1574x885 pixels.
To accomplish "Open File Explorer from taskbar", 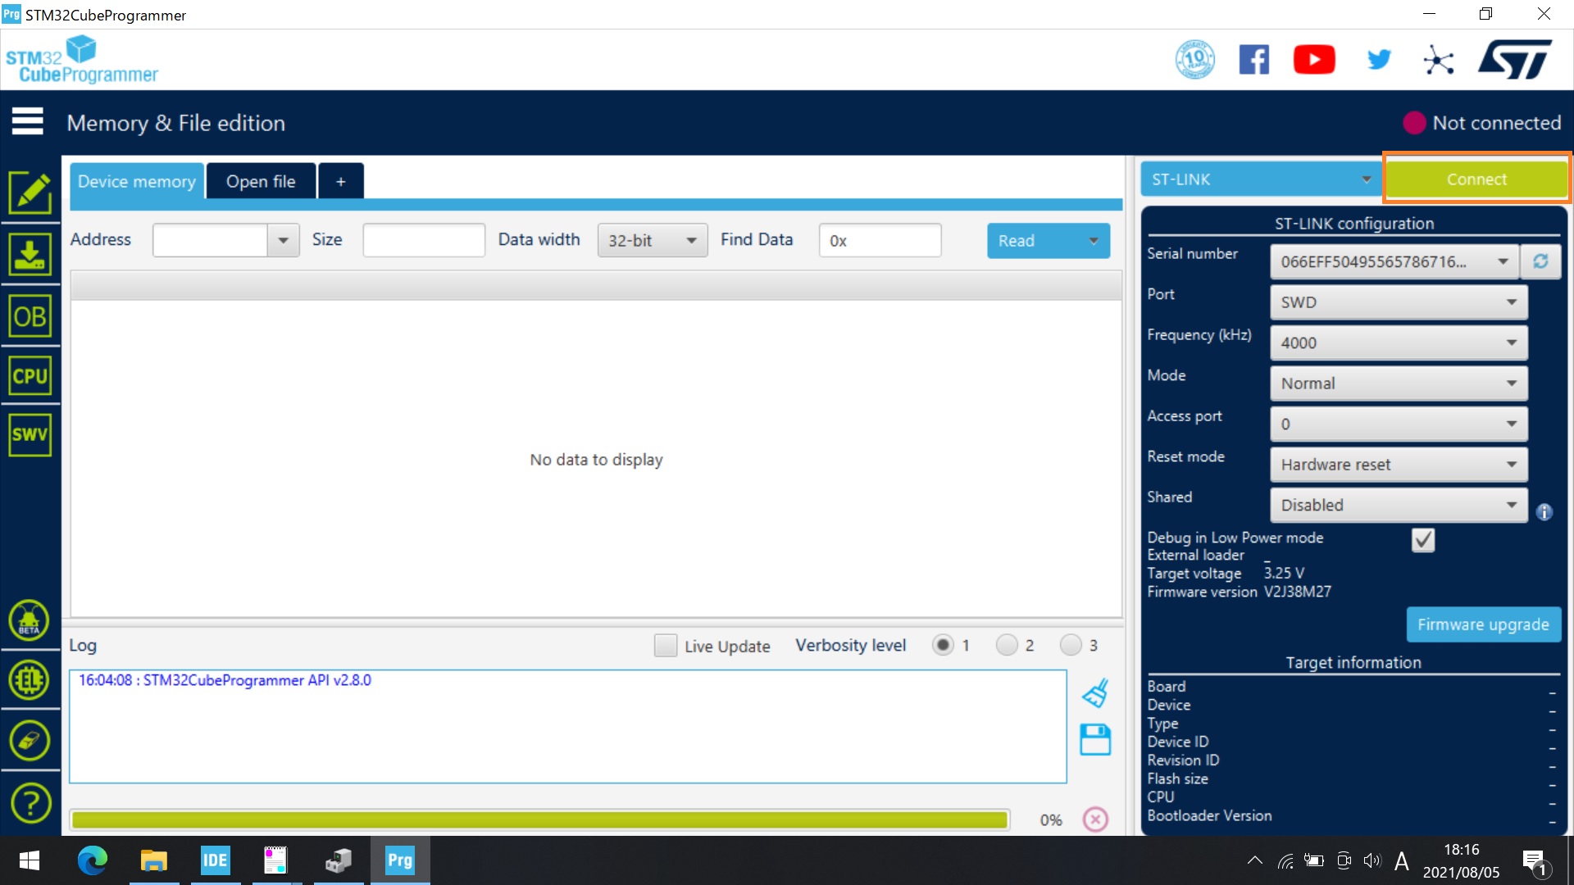I will click(x=153, y=860).
